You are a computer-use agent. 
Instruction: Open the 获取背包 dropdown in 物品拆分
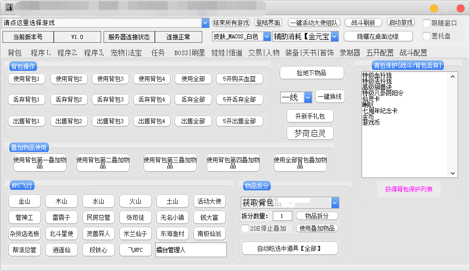(x=335, y=203)
